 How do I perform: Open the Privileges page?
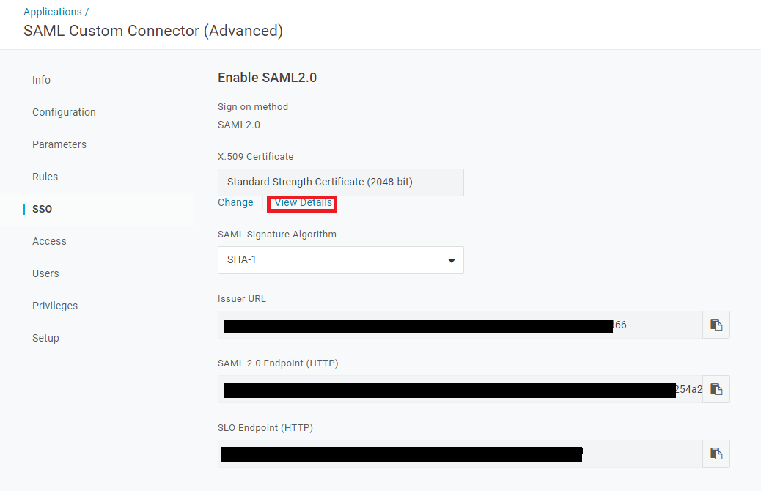coord(54,306)
